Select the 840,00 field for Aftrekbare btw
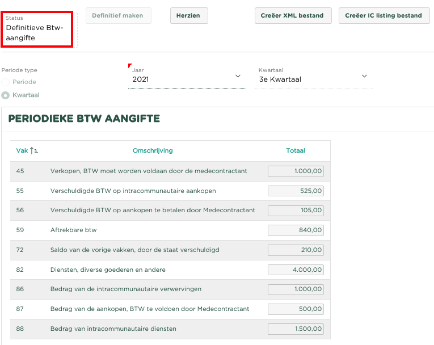434x345 pixels. (x=296, y=230)
